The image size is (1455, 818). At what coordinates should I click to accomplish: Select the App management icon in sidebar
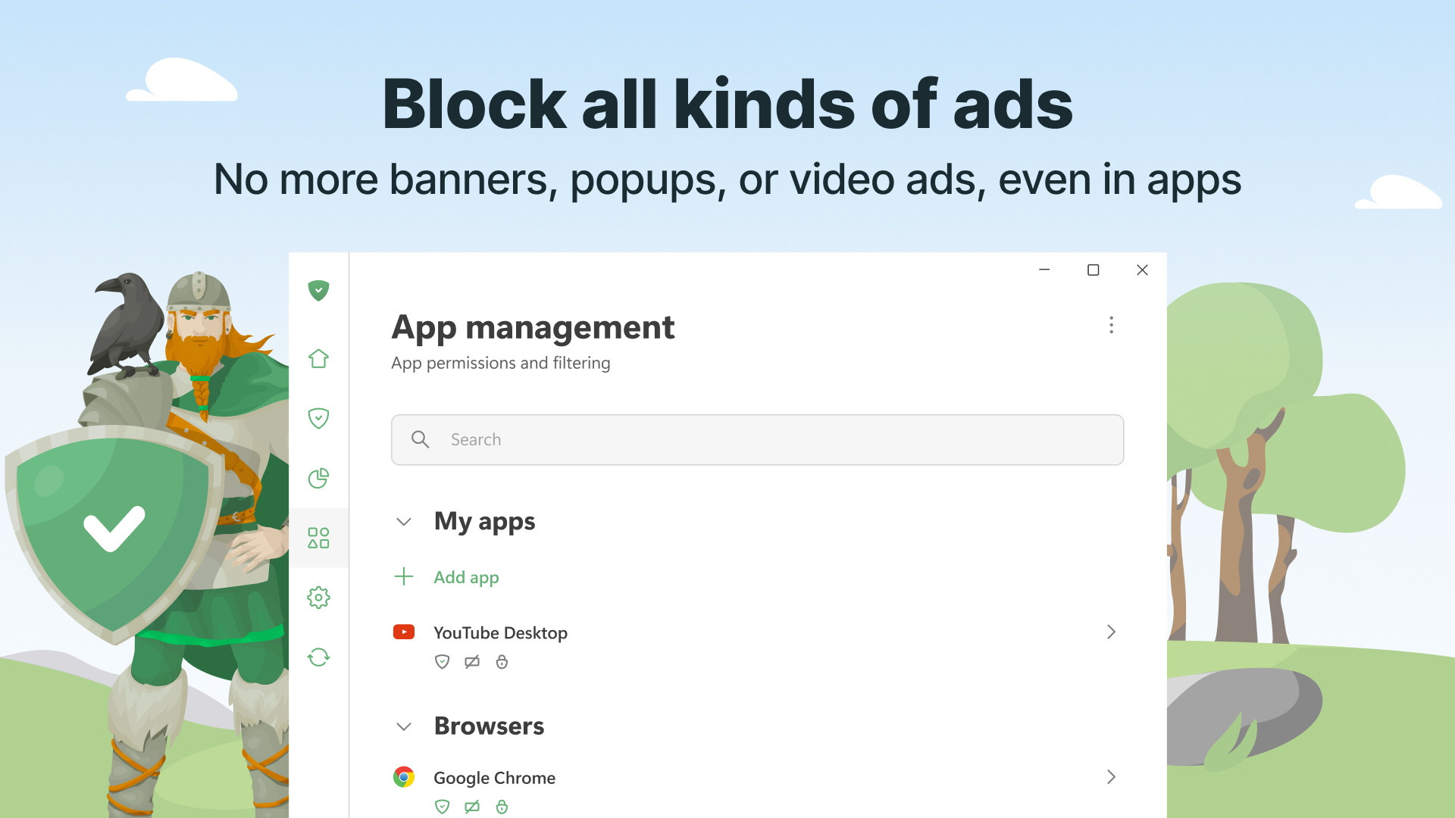318,538
